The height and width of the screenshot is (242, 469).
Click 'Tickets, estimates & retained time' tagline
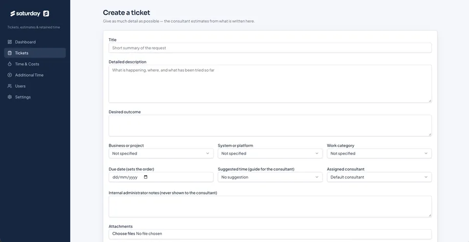click(34, 27)
